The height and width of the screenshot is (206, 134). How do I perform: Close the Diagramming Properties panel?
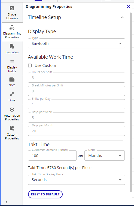click(x=128, y=7)
